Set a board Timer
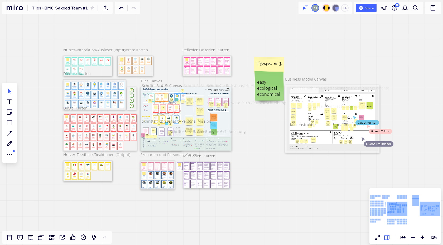Viewport: 443px width, 245px height. [x=83, y=237]
